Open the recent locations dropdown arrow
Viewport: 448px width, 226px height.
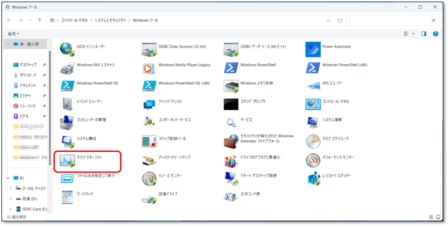(30, 20)
